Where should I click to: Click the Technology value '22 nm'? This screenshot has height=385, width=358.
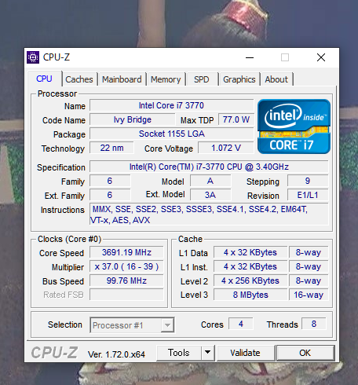[111, 148]
